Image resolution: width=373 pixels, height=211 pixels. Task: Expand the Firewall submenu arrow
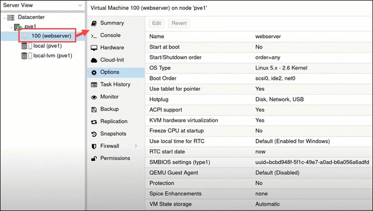coord(136,145)
